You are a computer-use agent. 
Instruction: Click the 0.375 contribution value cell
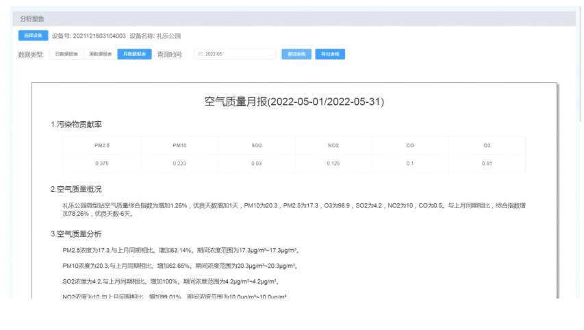[102, 164]
